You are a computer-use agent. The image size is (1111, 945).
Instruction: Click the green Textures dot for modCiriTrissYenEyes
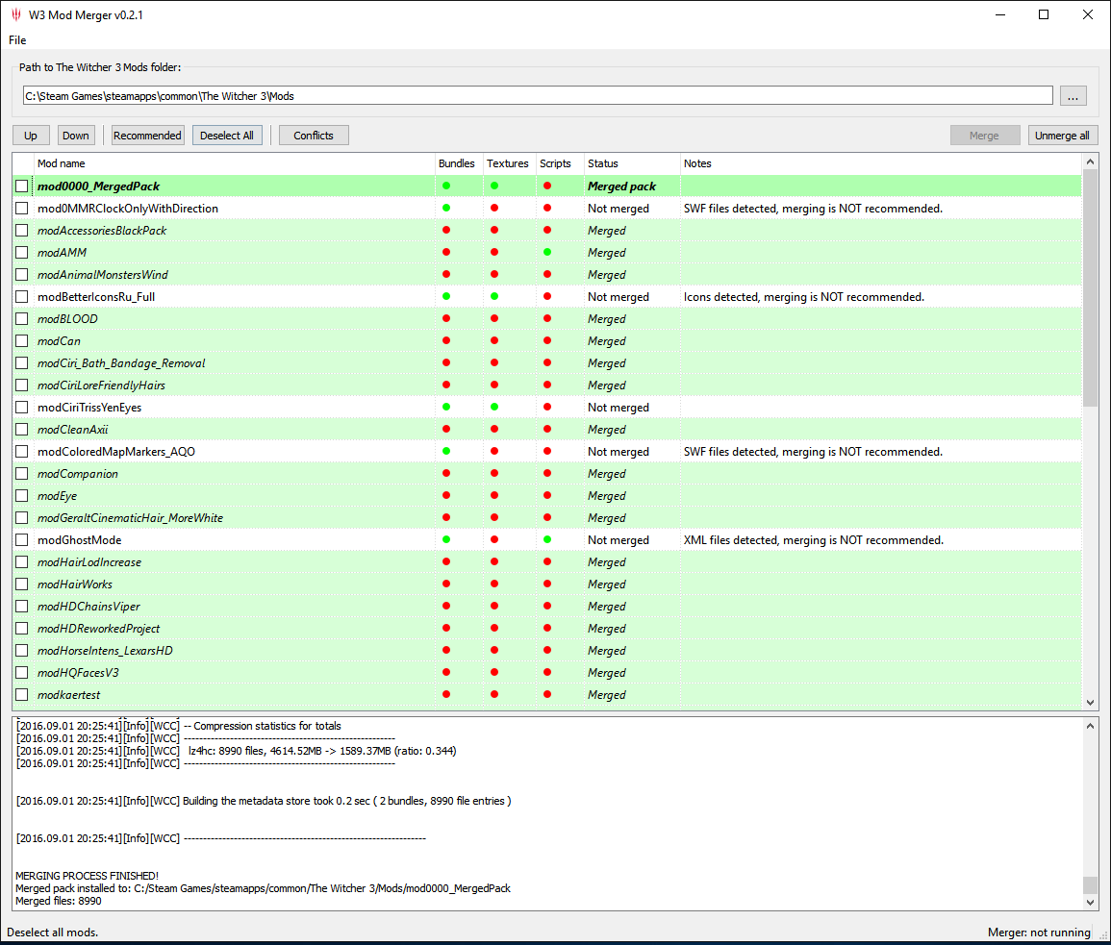click(494, 407)
